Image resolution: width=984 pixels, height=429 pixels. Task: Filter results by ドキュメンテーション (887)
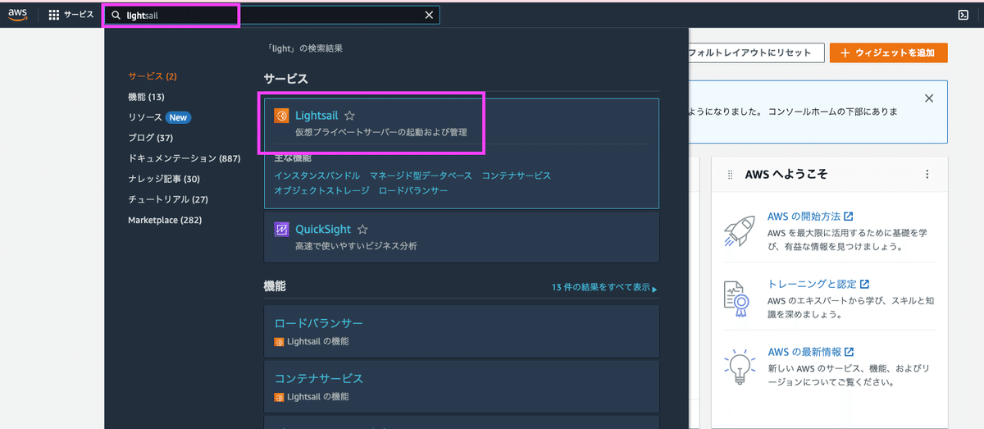click(x=184, y=158)
